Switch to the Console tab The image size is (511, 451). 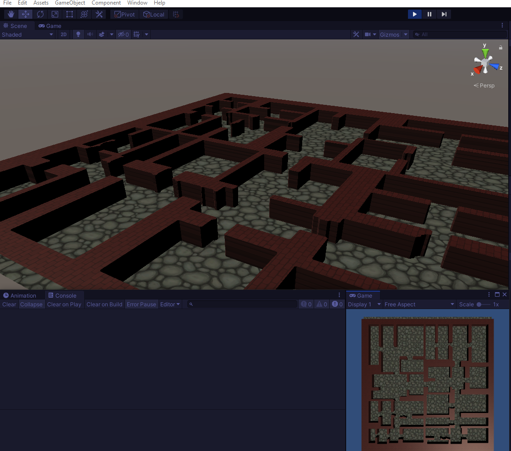[x=62, y=296]
